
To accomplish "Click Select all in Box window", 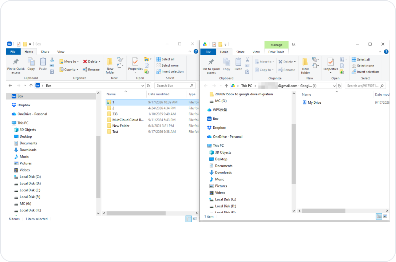I will (165, 59).
